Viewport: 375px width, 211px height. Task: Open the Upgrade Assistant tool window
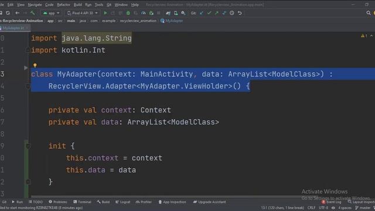(210, 202)
